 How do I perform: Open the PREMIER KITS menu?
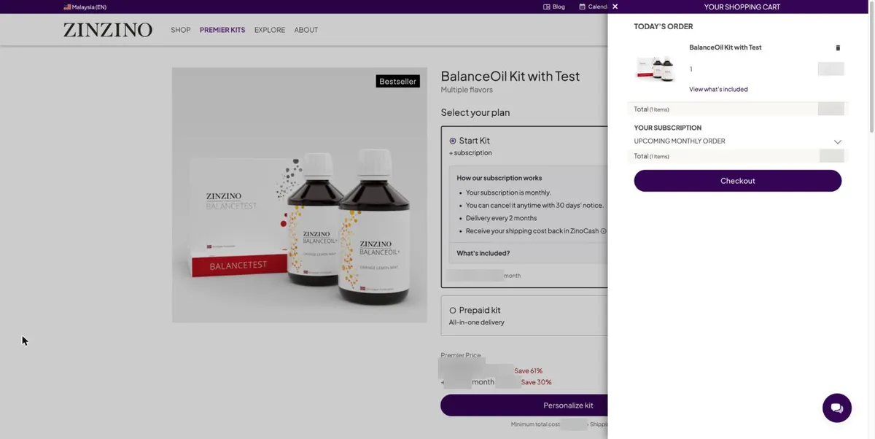point(222,30)
